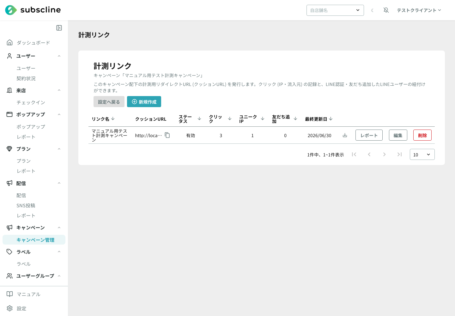Click the ポップアップ section window icon
This screenshot has width=455, height=316.
[9, 114]
